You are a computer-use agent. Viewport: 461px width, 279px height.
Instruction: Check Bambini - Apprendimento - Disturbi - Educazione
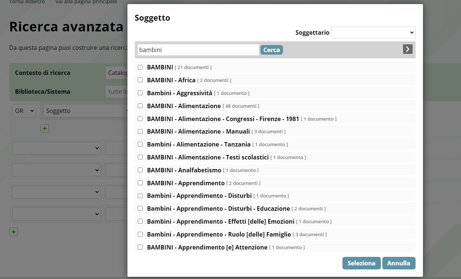[140, 209]
